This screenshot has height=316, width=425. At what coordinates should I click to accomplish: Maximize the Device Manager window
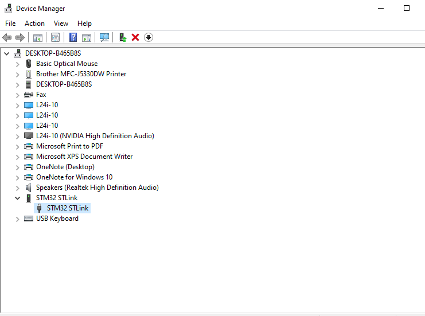[x=407, y=9]
